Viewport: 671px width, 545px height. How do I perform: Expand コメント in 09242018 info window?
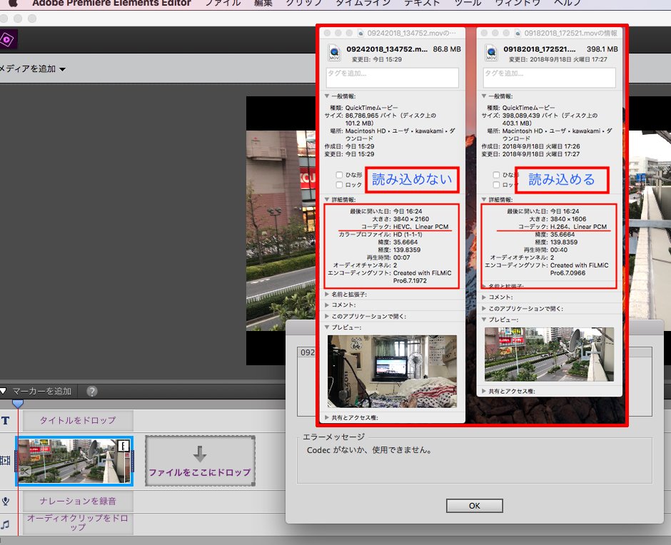pos(327,305)
